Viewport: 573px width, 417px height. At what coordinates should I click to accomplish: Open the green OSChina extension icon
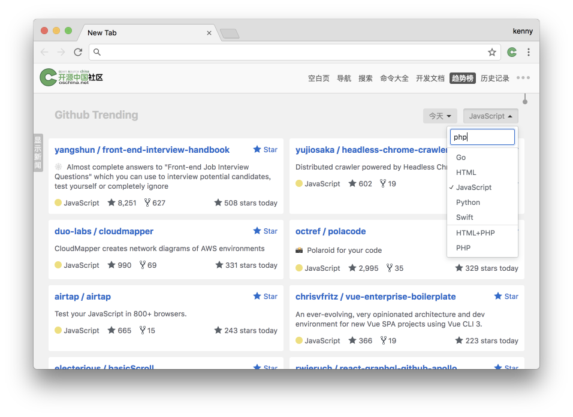coord(512,52)
